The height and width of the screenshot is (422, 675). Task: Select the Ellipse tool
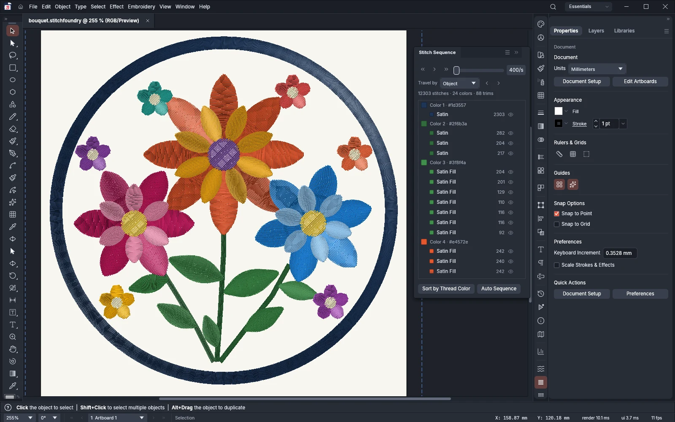click(x=13, y=80)
